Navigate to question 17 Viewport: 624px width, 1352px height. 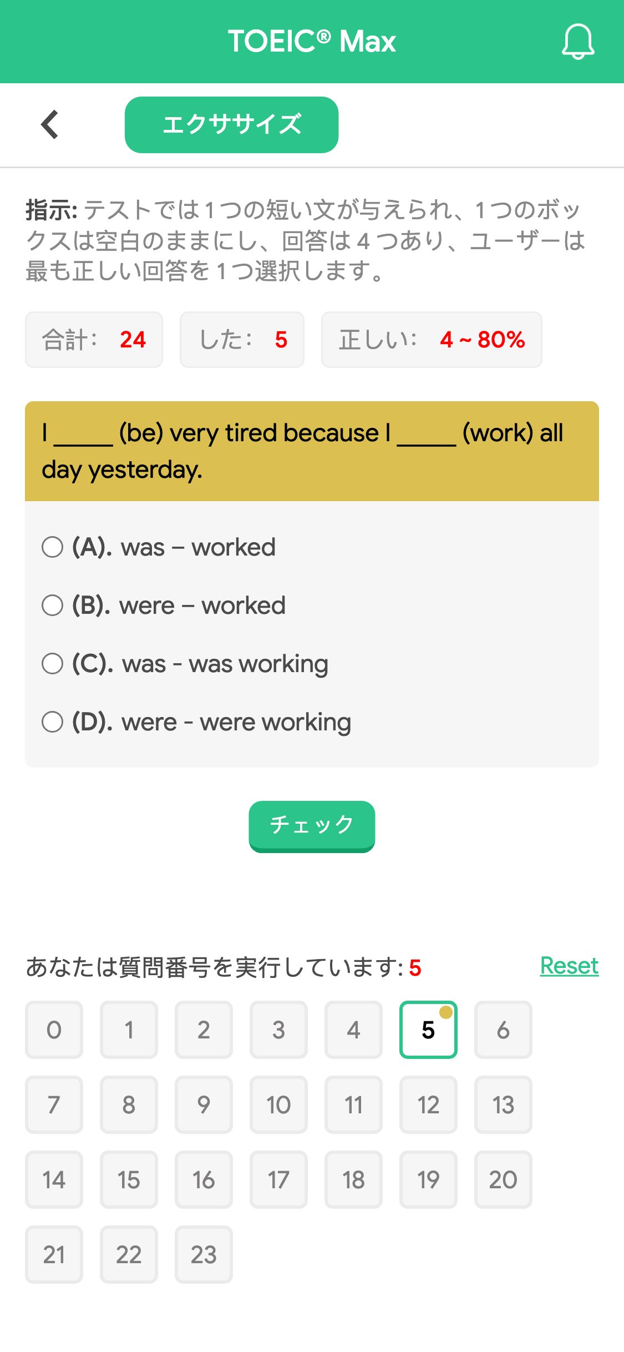coord(278,1179)
